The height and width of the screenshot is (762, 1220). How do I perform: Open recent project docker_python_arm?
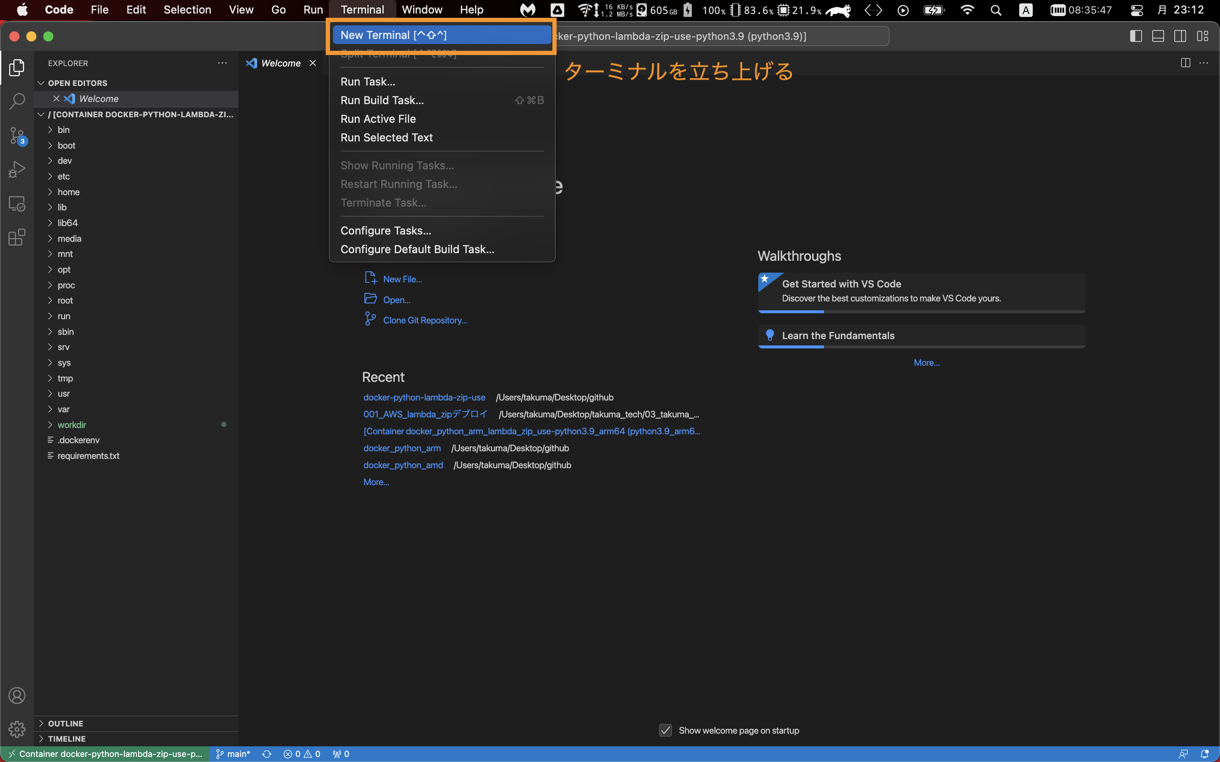coord(402,448)
